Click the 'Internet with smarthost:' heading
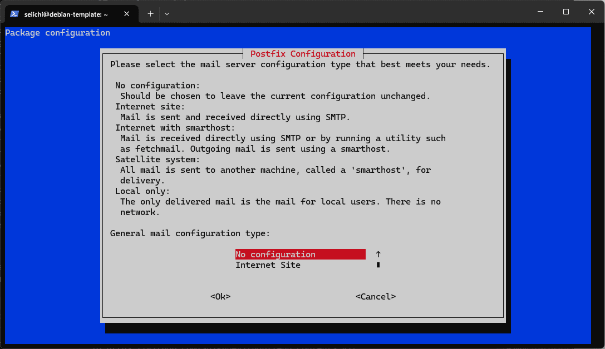 [175, 127]
